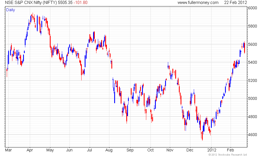Click the 4600 price axis label
Image resolution: width=270 pixels, height=157 pixels.
pos(253,135)
